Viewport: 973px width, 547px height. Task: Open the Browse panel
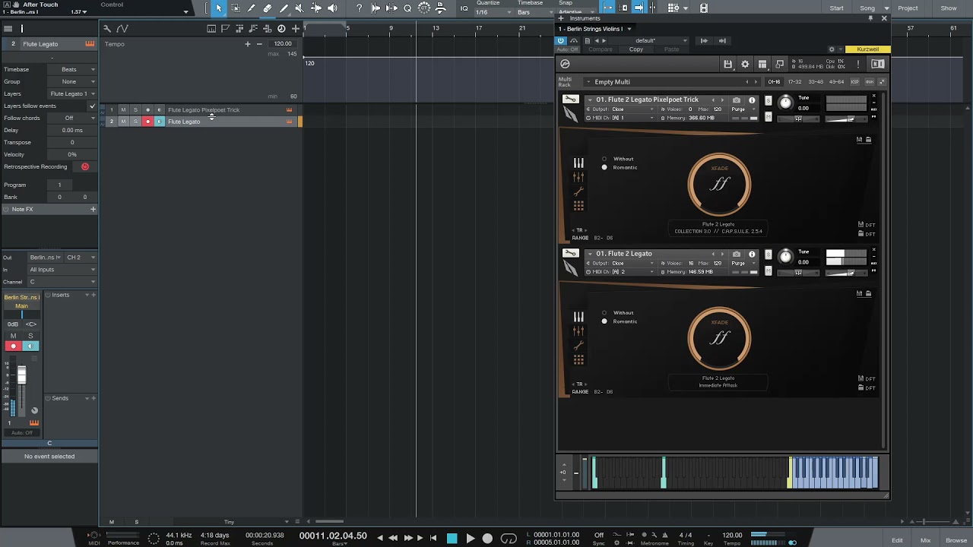956,540
